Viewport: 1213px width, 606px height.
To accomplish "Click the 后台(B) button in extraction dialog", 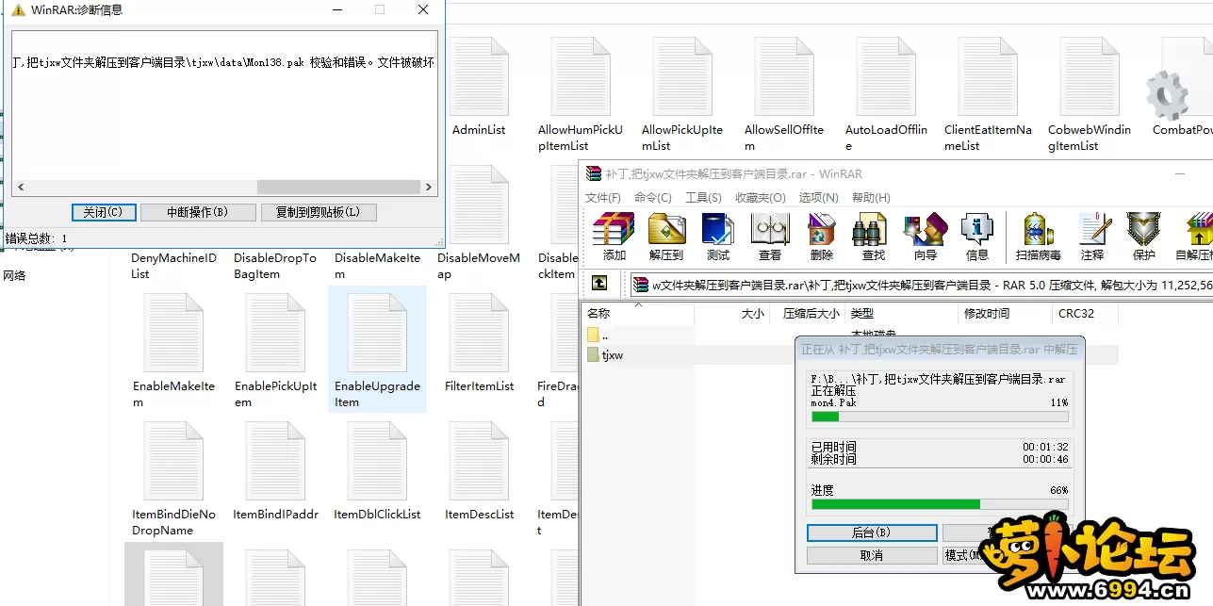I will [872, 532].
